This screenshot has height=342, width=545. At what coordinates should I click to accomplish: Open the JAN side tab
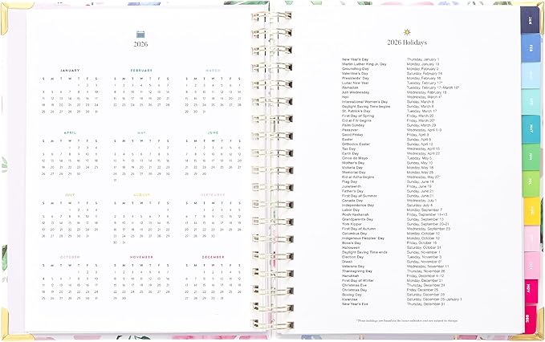coord(530,21)
